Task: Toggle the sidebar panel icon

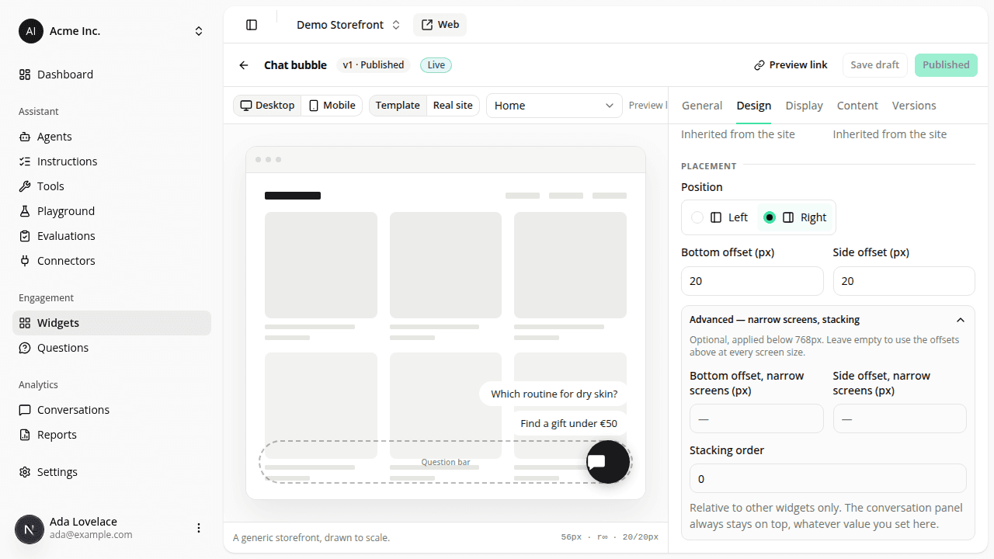Action: pos(252,25)
